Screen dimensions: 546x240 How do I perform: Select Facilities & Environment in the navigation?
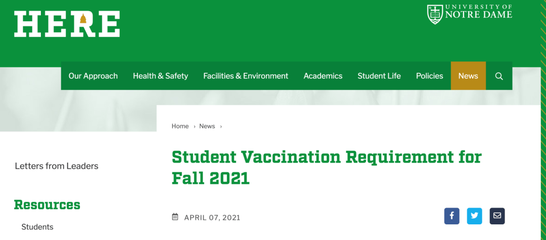pyautogui.click(x=246, y=76)
